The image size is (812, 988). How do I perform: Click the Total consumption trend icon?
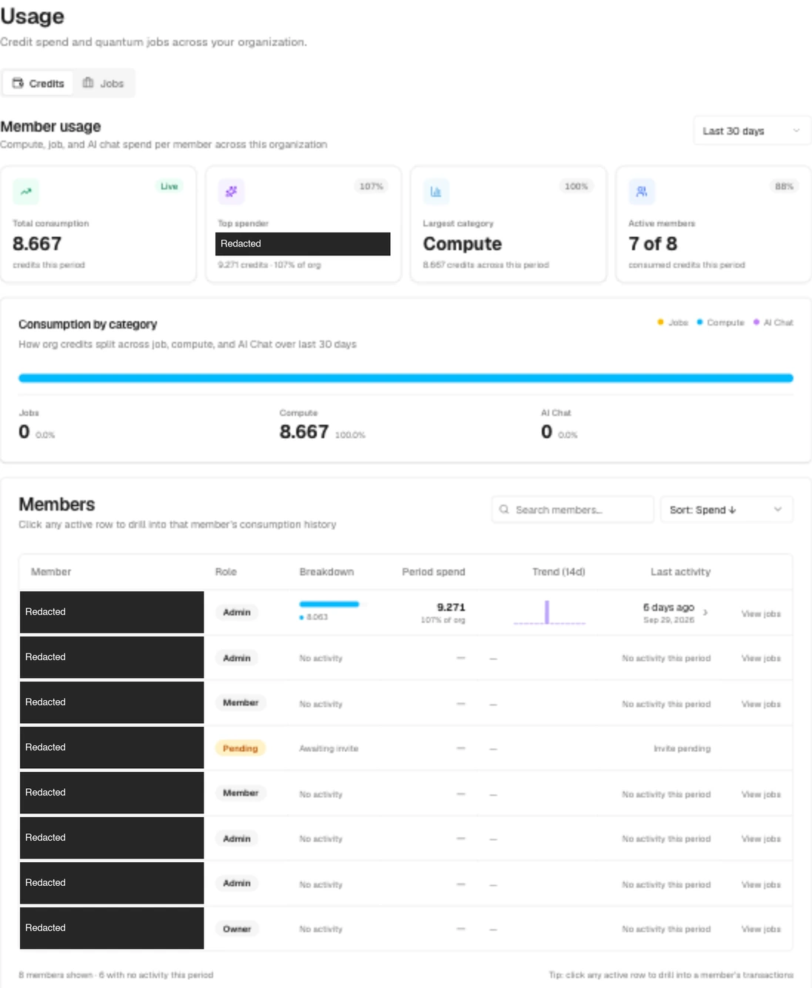[26, 192]
